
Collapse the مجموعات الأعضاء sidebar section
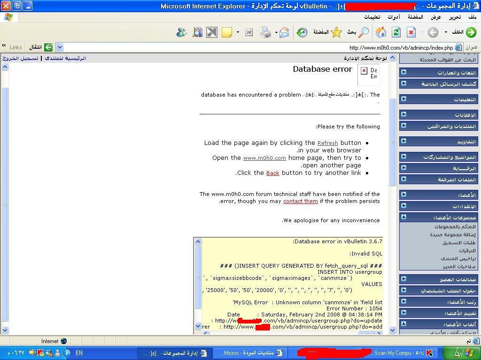click(x=403, y=217)
